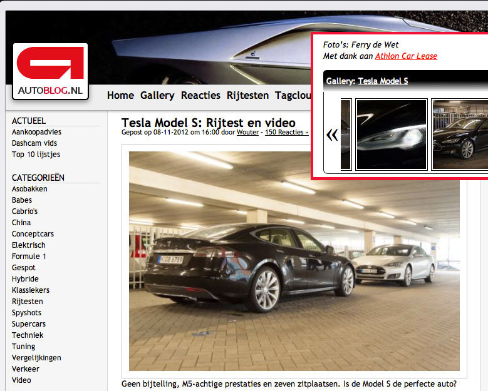Select the Tuning category
The height and width of the screenshot is (391, 488).
point(23,346)
